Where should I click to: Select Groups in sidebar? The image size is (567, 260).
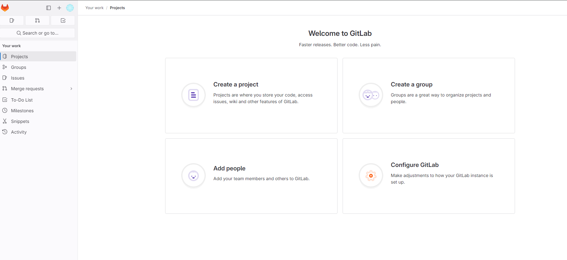(38, 67)
